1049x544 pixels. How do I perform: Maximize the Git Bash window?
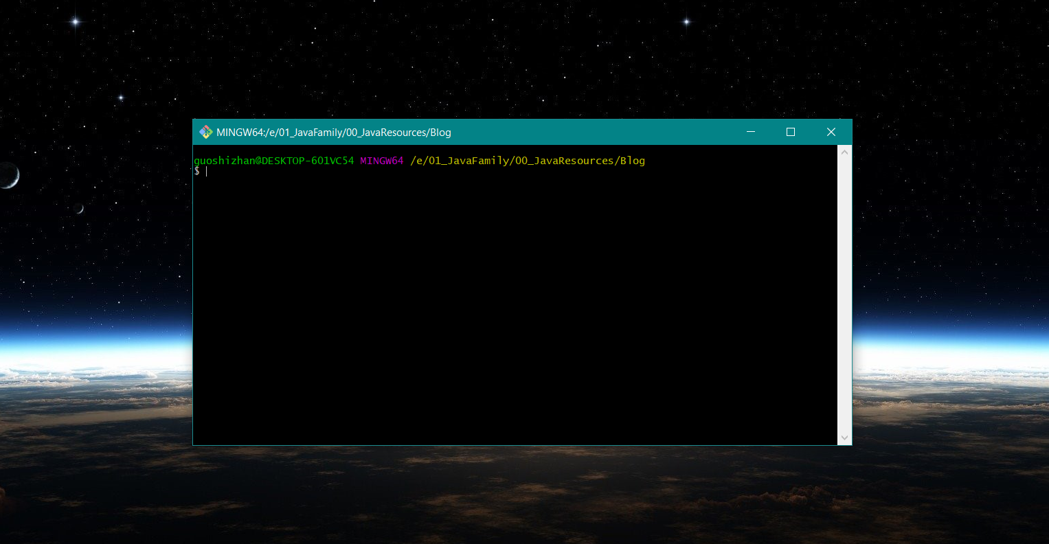click(791, 132)
